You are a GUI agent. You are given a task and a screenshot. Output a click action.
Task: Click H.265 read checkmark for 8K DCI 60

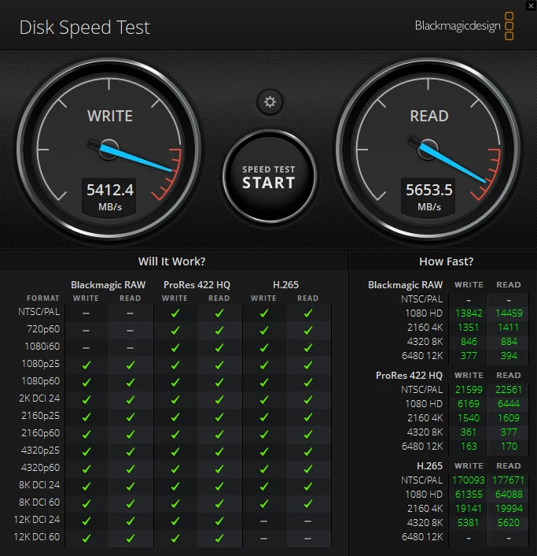pos(308,503)
